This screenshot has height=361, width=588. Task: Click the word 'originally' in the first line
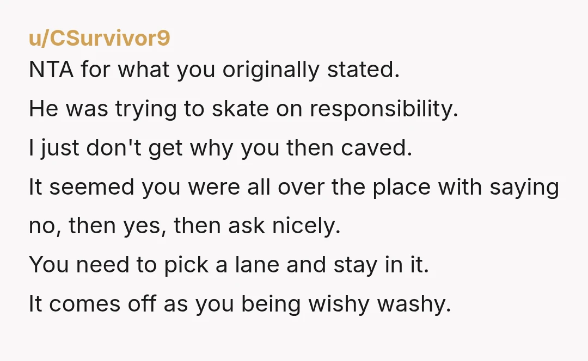point(271,70)
